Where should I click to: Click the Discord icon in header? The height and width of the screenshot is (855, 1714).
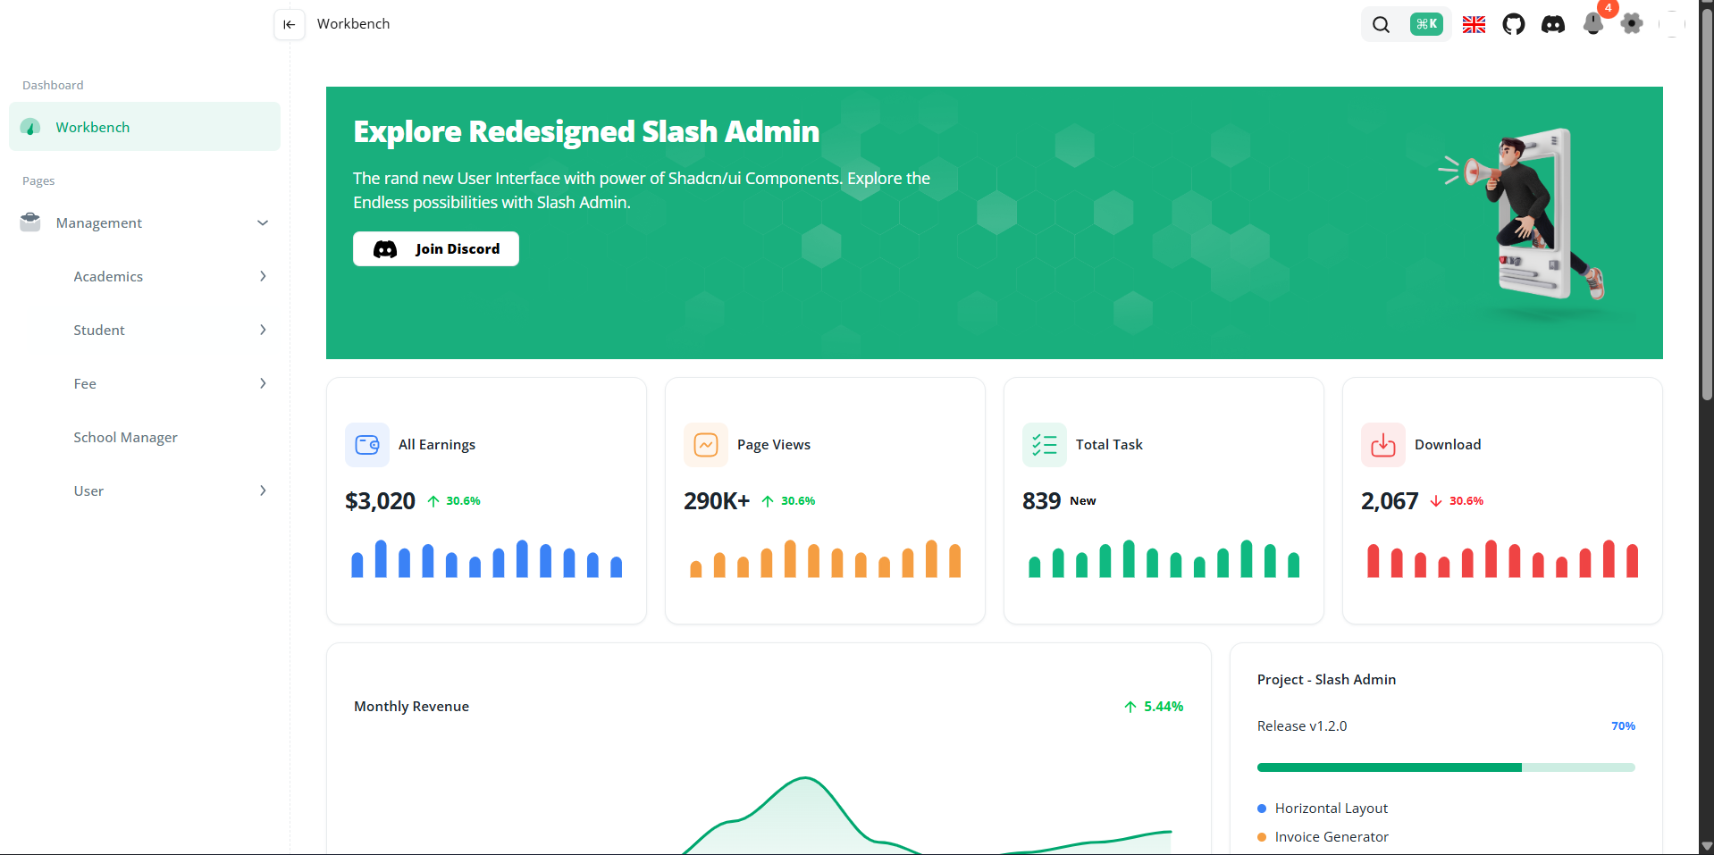[x=1553, y=25]
